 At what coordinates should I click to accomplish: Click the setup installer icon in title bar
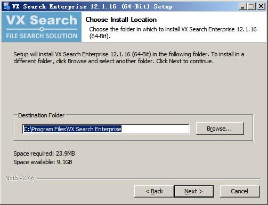click(7, 6)
